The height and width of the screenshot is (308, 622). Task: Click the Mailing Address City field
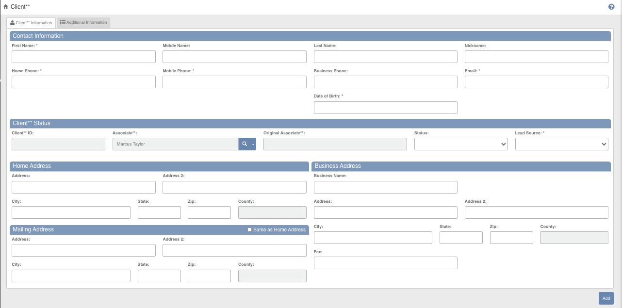71,276
